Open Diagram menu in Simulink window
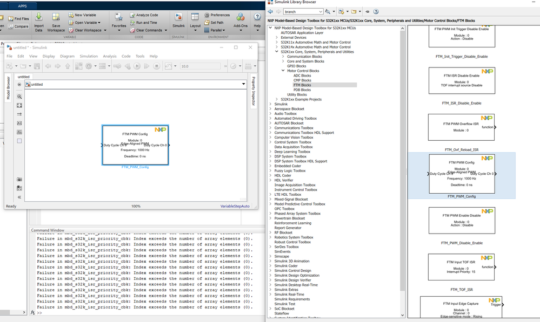 click(67, 56)
